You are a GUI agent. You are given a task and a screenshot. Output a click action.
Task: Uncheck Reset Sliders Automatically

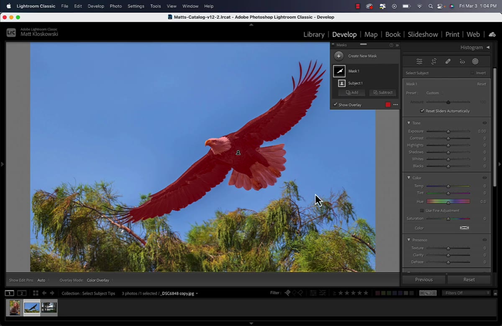[x=423, y=111]
